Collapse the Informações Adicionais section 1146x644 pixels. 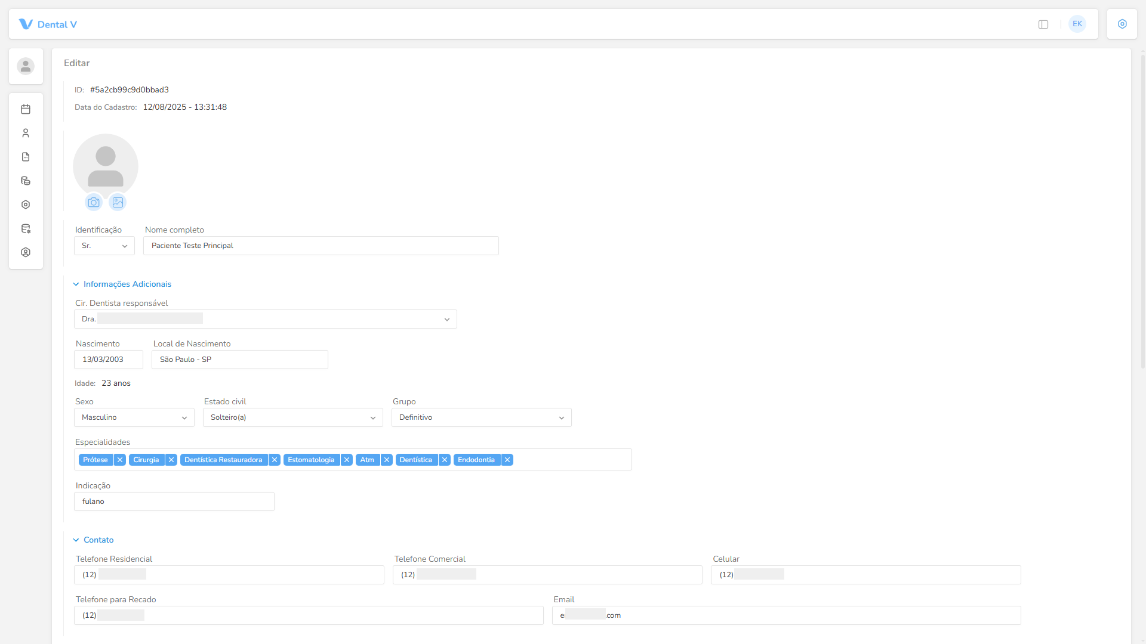122,284
